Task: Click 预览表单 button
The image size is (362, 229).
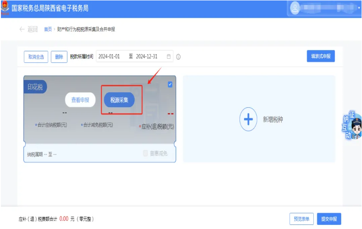Action: point(301,219)
